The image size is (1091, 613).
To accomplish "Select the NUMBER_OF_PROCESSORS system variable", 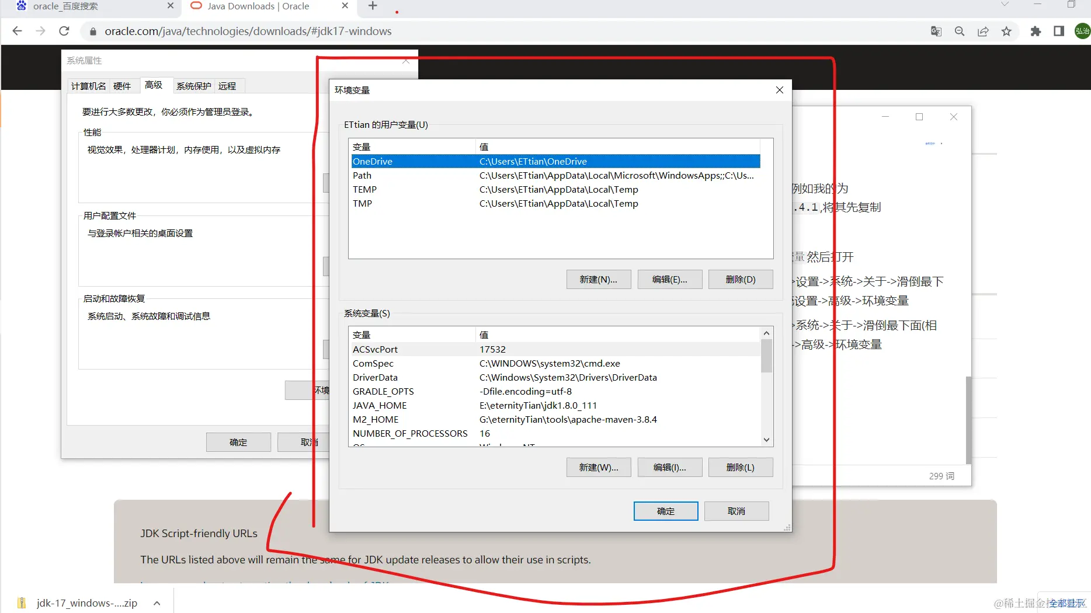I will (x=555, y=434).
